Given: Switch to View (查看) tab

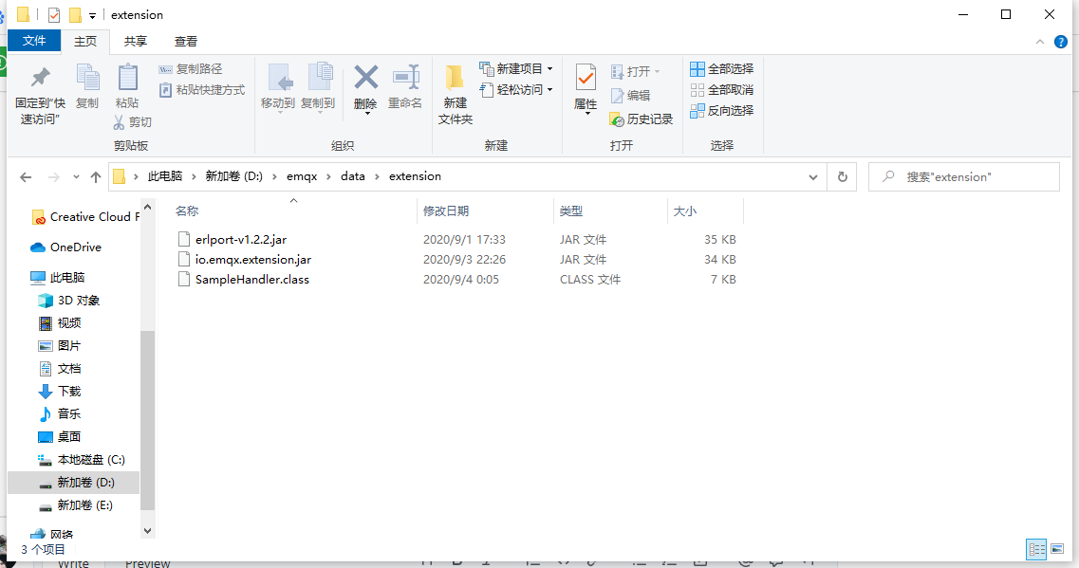Looking at the screenshot, I should (186, 42).
